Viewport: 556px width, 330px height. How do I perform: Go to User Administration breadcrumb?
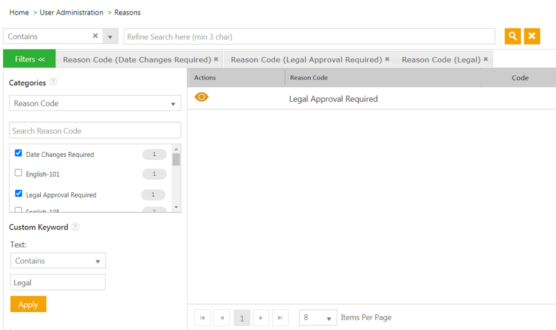pos(71,13)
